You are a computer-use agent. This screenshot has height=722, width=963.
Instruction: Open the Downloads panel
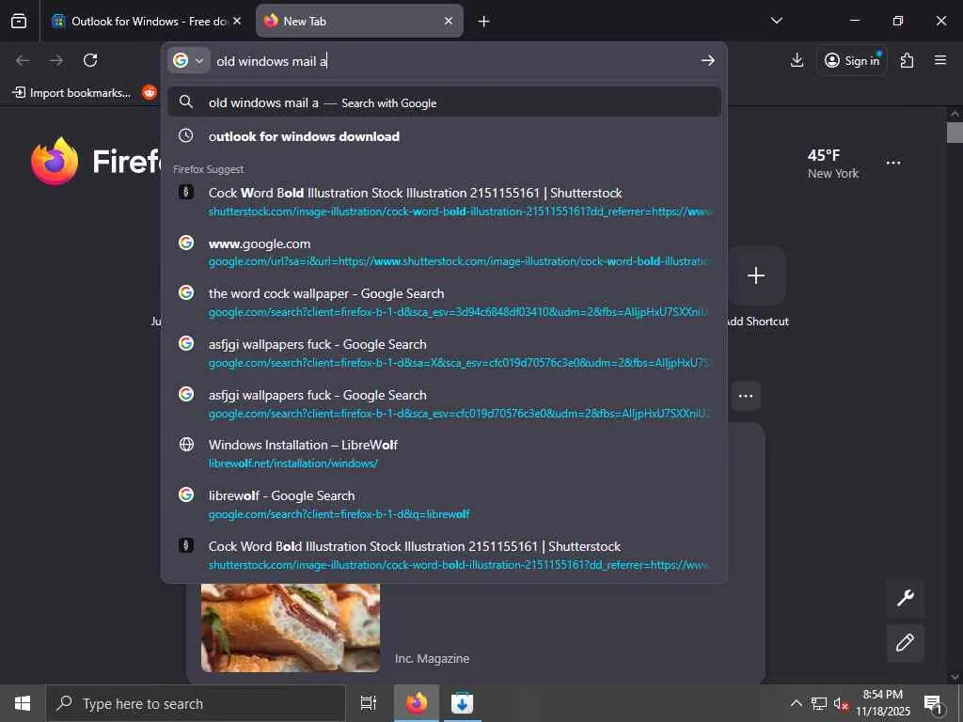point(797,60)
